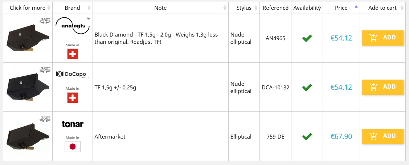This screenshot has width=409, height=165.
Task: Click the 360° icon on the Tonar stylus
Action: tap(45, 119)
